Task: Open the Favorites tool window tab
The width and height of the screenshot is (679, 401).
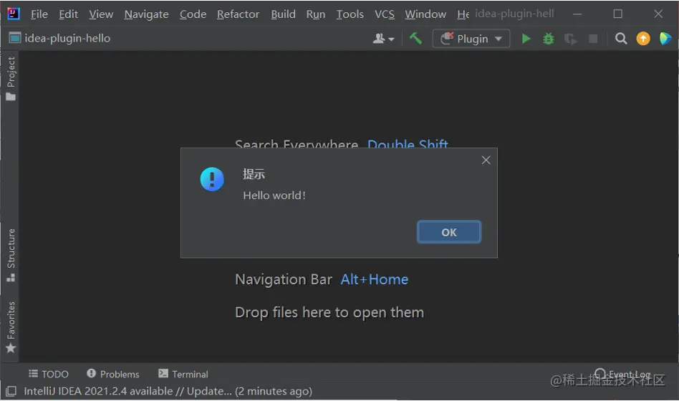Action: pyautogui.click(x=11, y=327)
